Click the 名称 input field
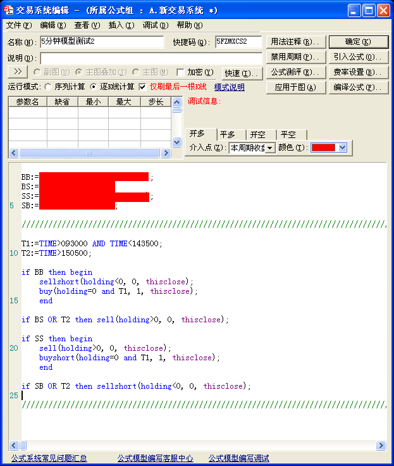 102,42
